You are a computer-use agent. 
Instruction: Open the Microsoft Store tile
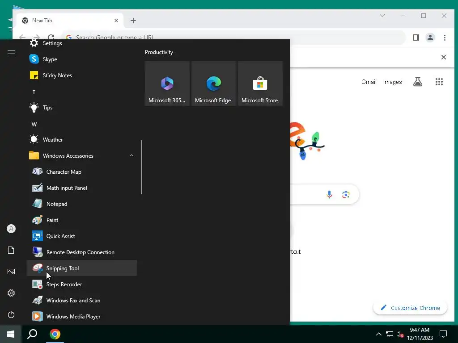click(x=260, y=84)
